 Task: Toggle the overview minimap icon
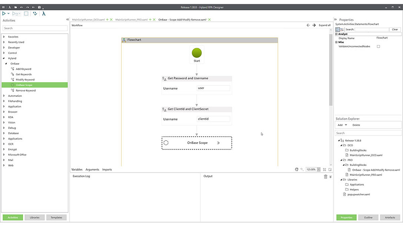(330, 170)
